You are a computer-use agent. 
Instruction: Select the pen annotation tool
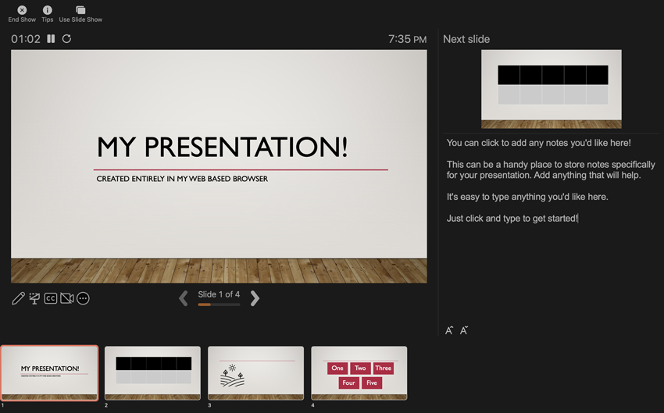[x=18, y=298]
